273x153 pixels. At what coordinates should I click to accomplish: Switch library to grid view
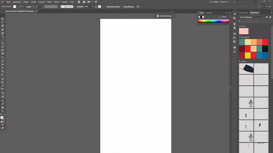coord(267,17)
